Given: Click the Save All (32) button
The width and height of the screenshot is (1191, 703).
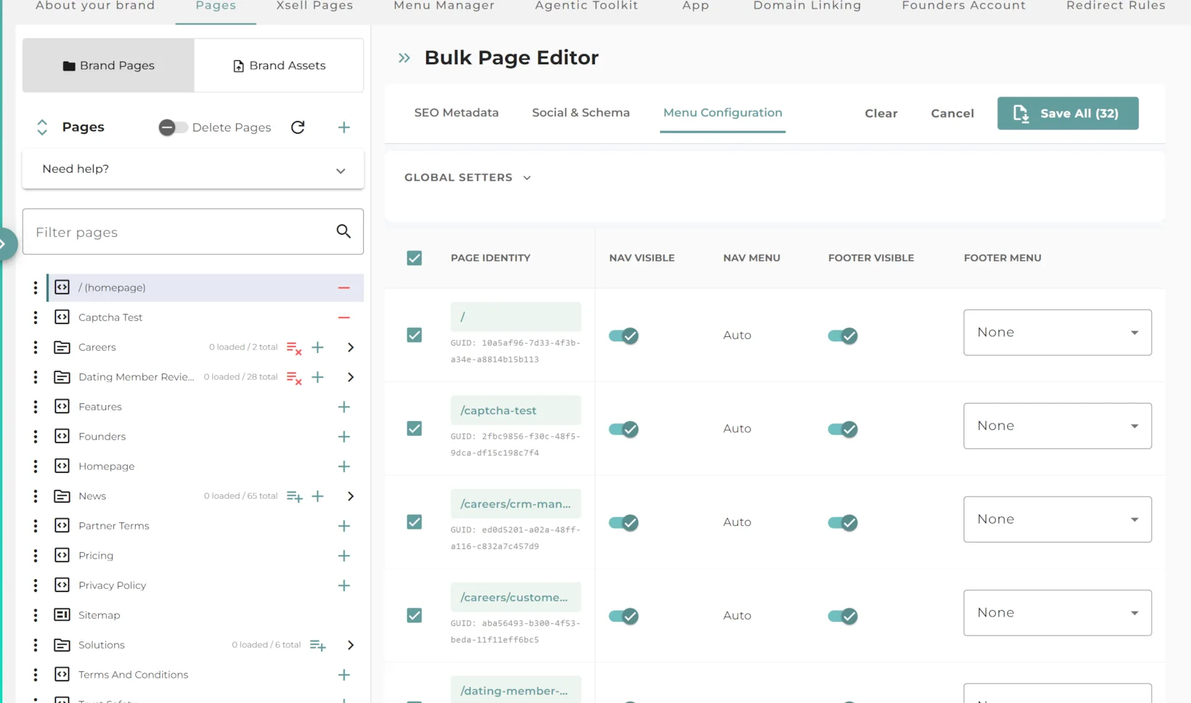Looking at the screenshot, I should click(1068, 113).
